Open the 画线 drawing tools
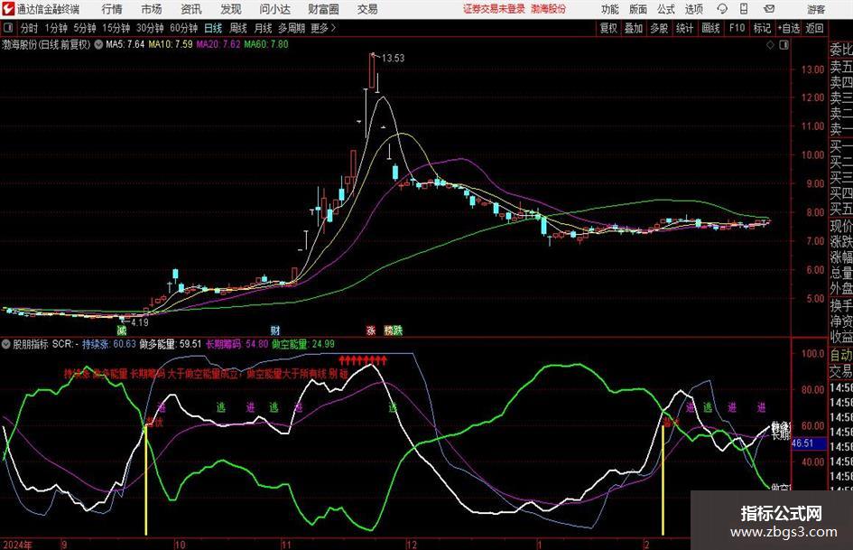Image resolution: width=853 pixels, height=550 pixels. coord(710,28)
